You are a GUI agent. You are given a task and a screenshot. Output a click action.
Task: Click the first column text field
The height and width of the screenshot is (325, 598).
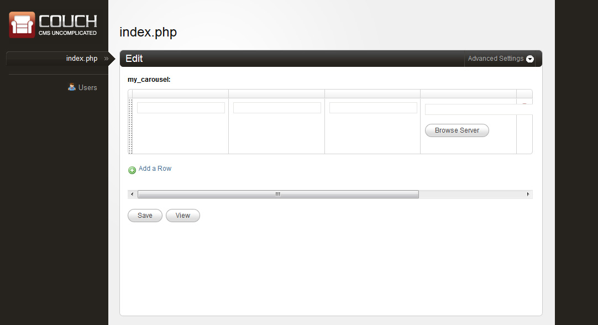point(181,108)
